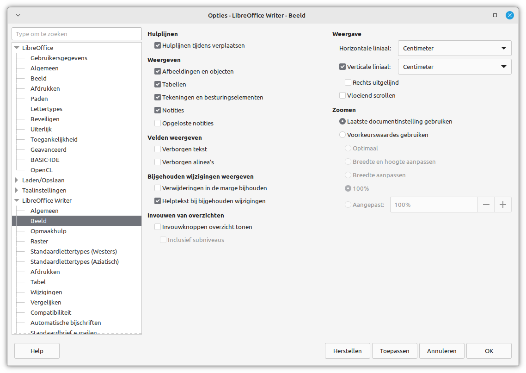The height and width of the screenshot is (373, 526).
Task: Open the Horizontale liniaal unit dropdown
Action: 454,48
